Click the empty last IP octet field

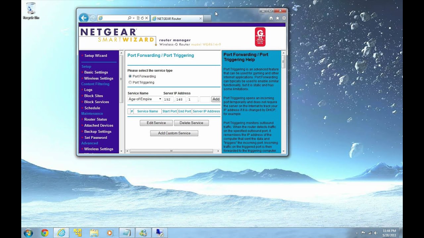pyautogui.click(x=205, y=99)
